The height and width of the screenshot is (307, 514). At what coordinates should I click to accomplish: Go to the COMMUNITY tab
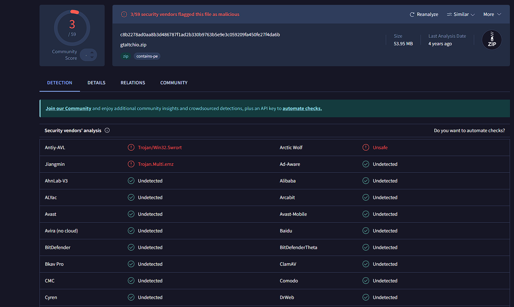coord(174,83)
